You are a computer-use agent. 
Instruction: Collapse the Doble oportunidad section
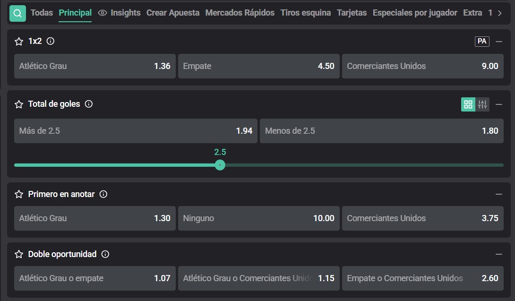click(499, 254)
